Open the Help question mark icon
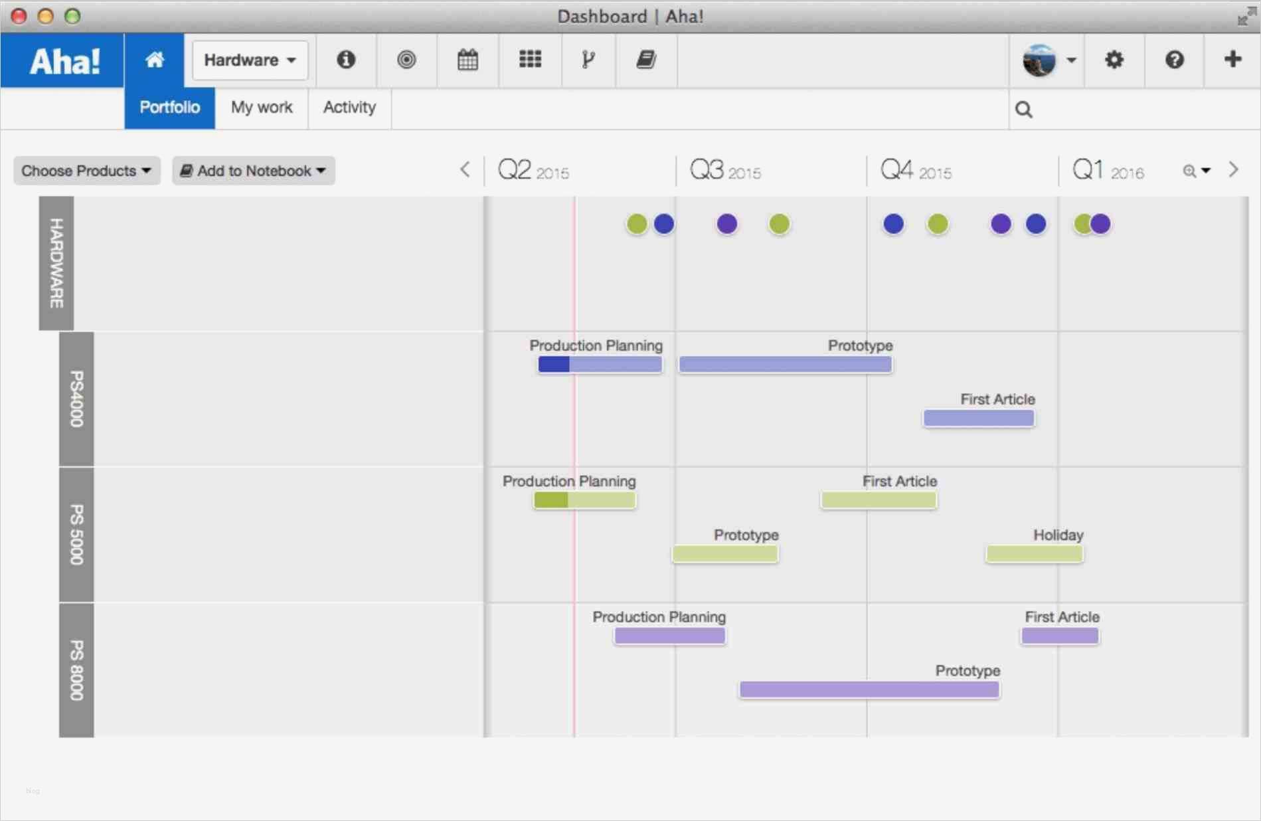Screen dimensions: 1261x821 1174,60
